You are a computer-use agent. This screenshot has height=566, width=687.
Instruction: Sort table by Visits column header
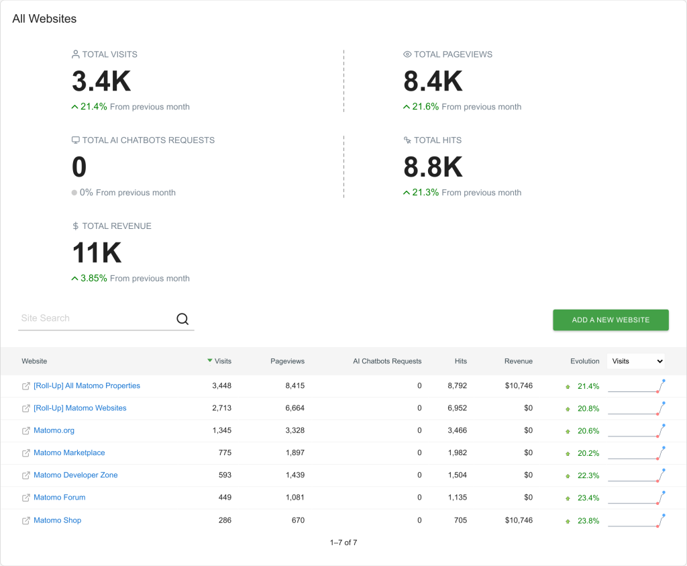(219, 361)
